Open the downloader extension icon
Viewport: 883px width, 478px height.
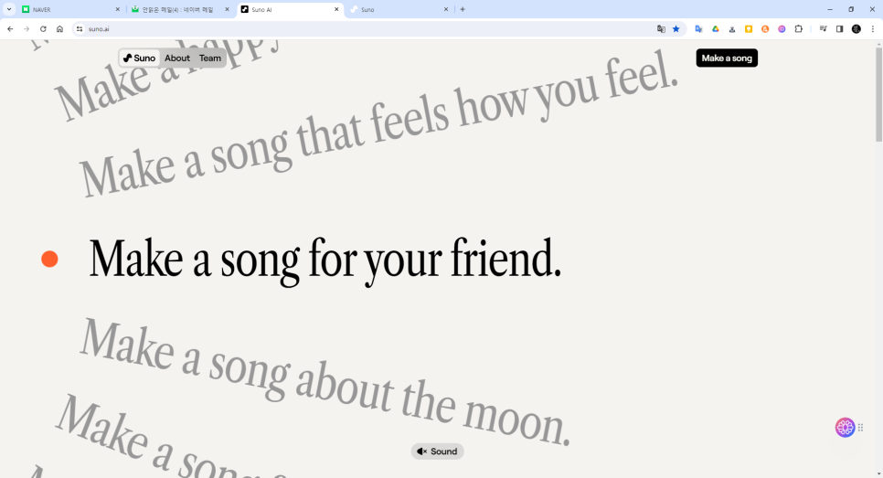[x=732, y=28]
